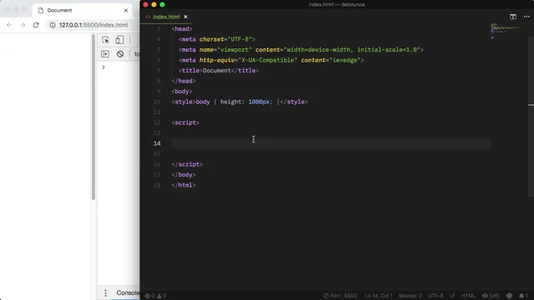534x300 pixels.
Task: Click the X-UA-Compatible meta tag line
Action: coord(271,60)
